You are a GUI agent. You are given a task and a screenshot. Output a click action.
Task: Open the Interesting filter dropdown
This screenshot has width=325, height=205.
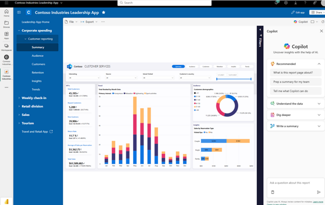(x=84, y=78)
